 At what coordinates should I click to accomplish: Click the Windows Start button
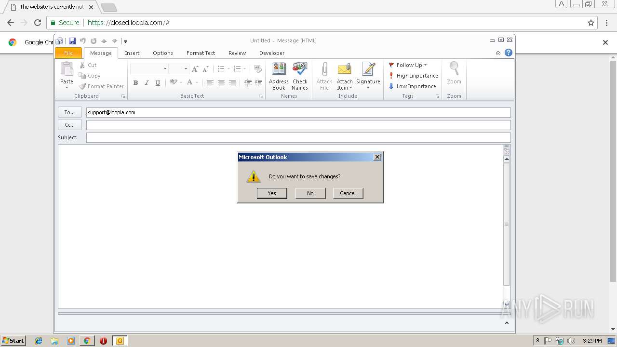[13, 341]
